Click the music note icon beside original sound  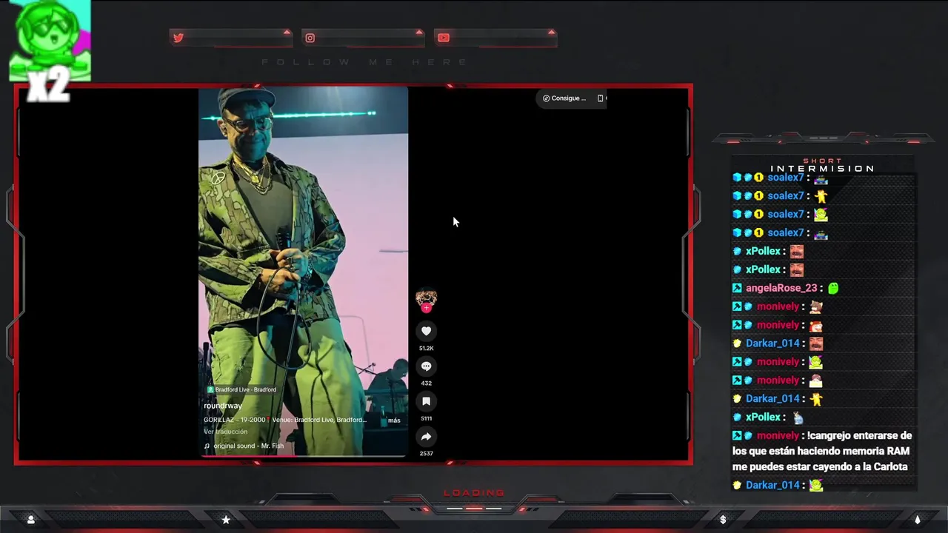point(207,446)
